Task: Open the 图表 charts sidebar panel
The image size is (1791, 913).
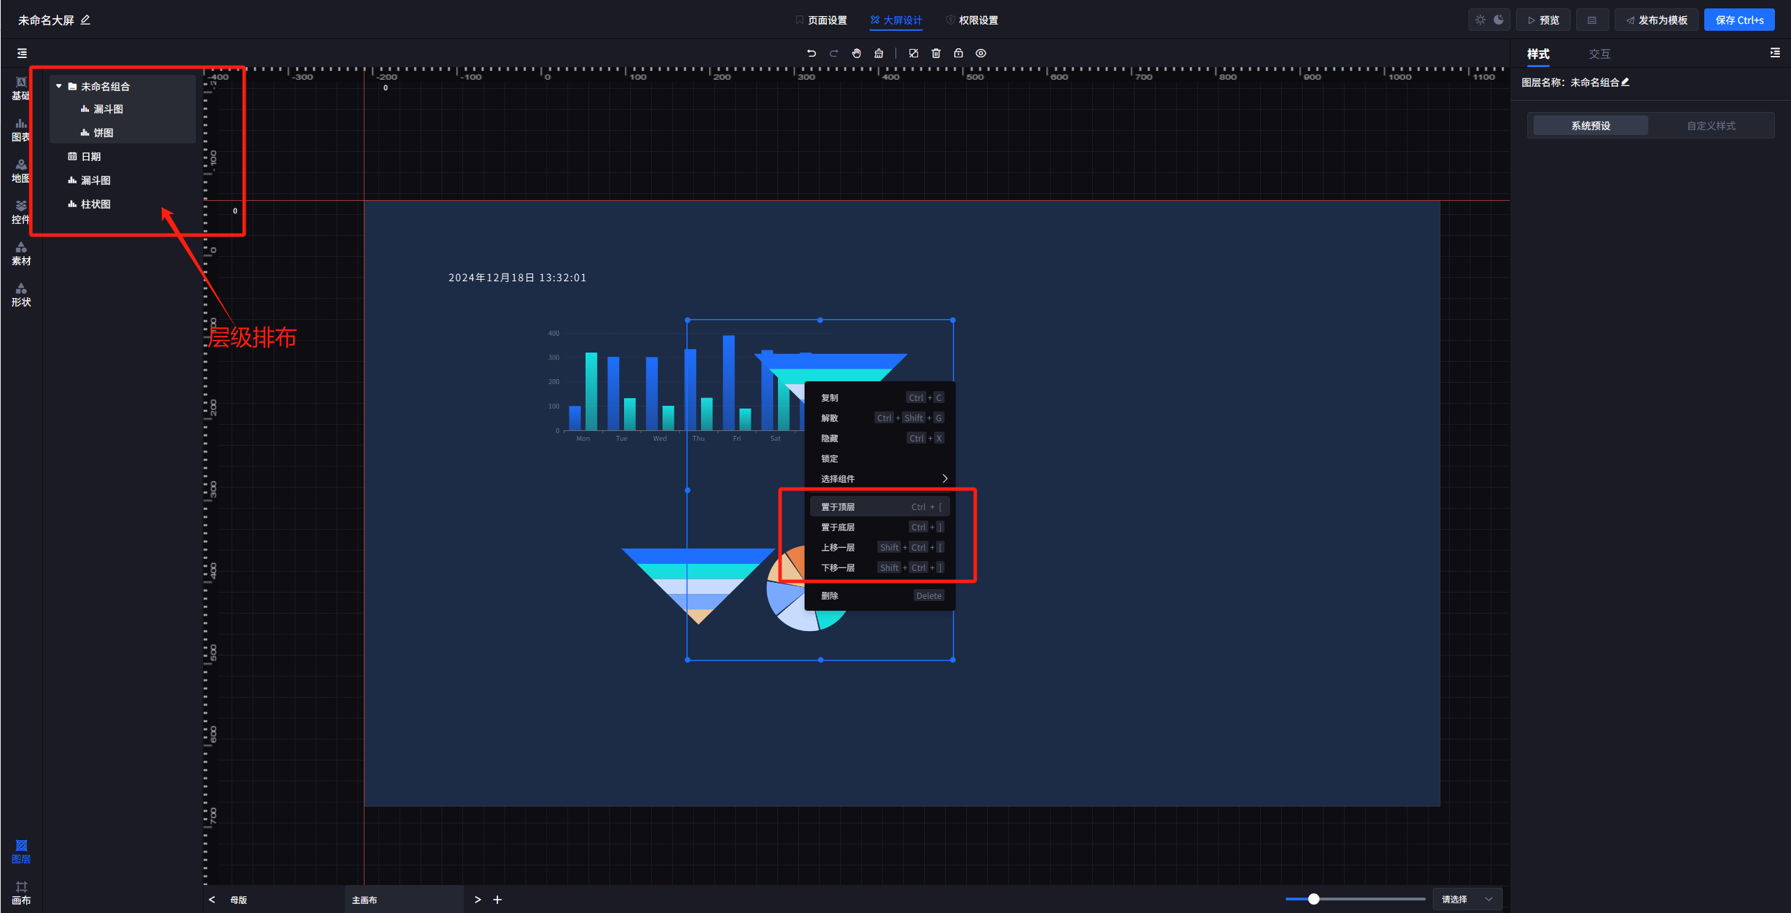Action: (x=21, y=129)
